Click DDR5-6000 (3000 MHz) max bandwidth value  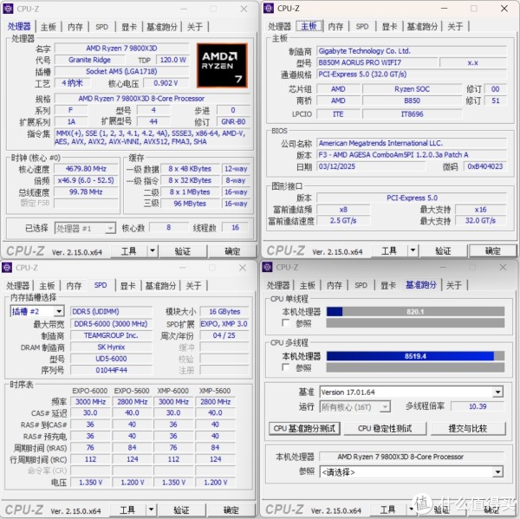click(111, 324)
